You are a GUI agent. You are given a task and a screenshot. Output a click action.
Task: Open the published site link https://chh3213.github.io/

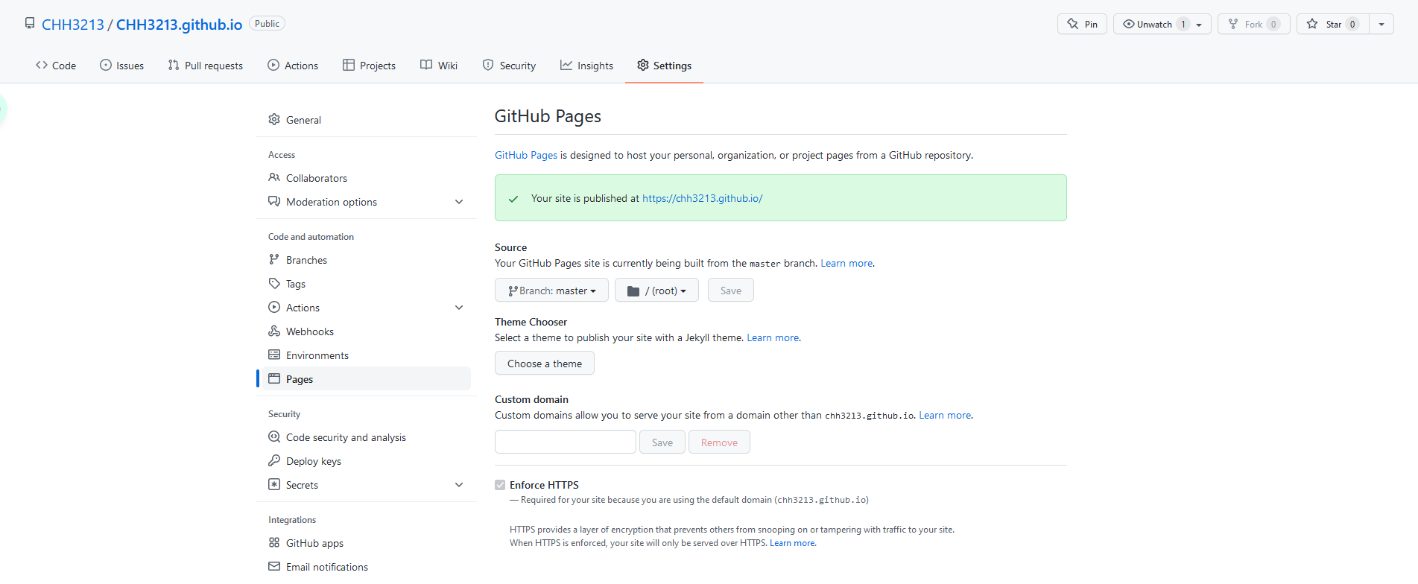[703, 198]
